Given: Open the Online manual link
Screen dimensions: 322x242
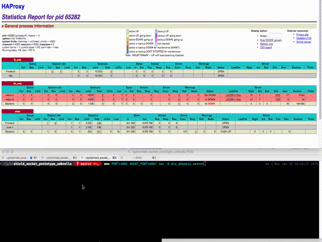Looking at the screenshot, I should (303, 42).
